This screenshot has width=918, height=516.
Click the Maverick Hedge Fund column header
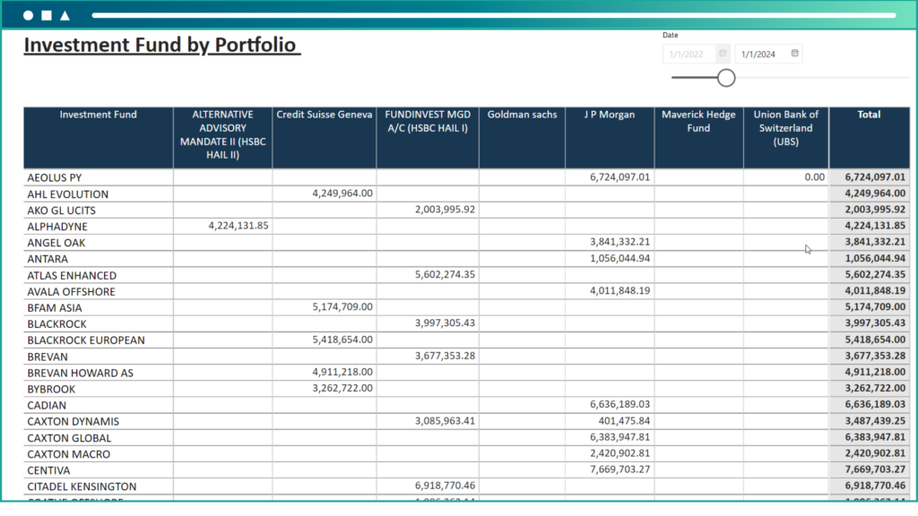click(x=698, y=121)
